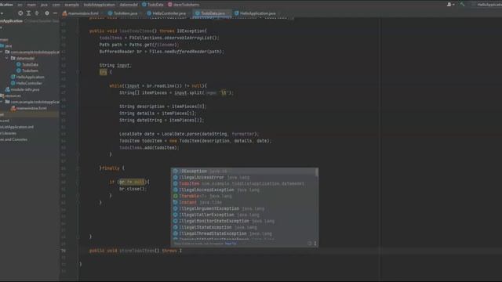
Task: Click the highlighted 'try' keyword in code
Action: 103,72
